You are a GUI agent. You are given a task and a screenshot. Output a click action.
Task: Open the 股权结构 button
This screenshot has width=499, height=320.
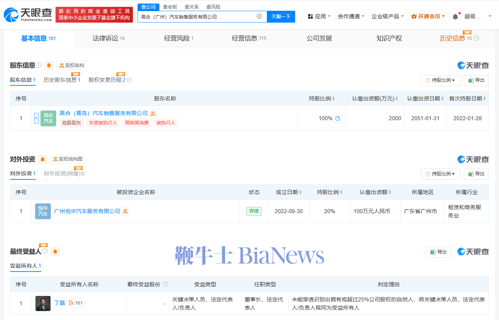coord(72,66)
